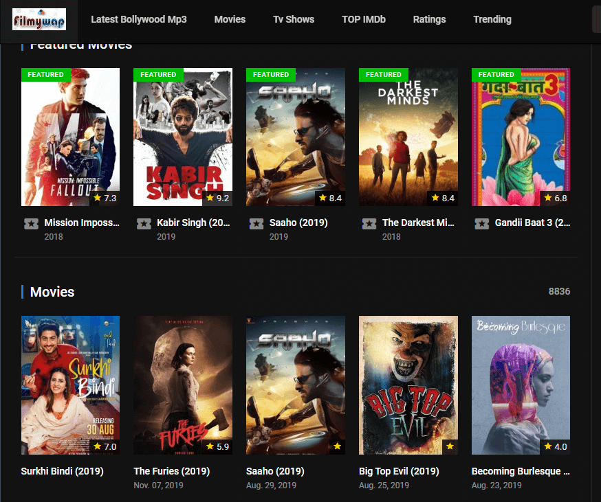Click the 7.0 star rating on Surkhi Bindi
This screenshot has height=502, width=601.
click(x=105, y=446)
